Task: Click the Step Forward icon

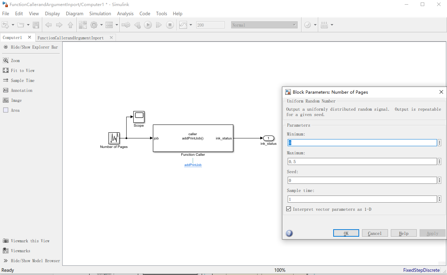Action: (159, 25)
